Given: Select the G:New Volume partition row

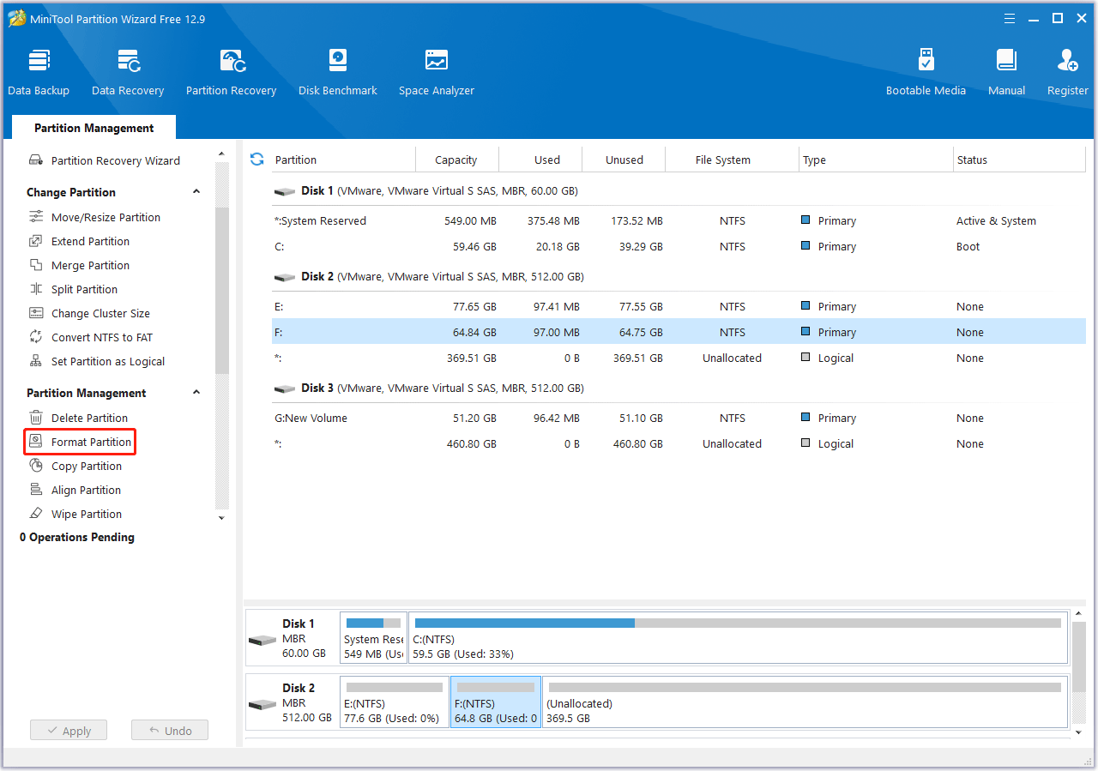Looking at the screenshot, I should (679, 418).
